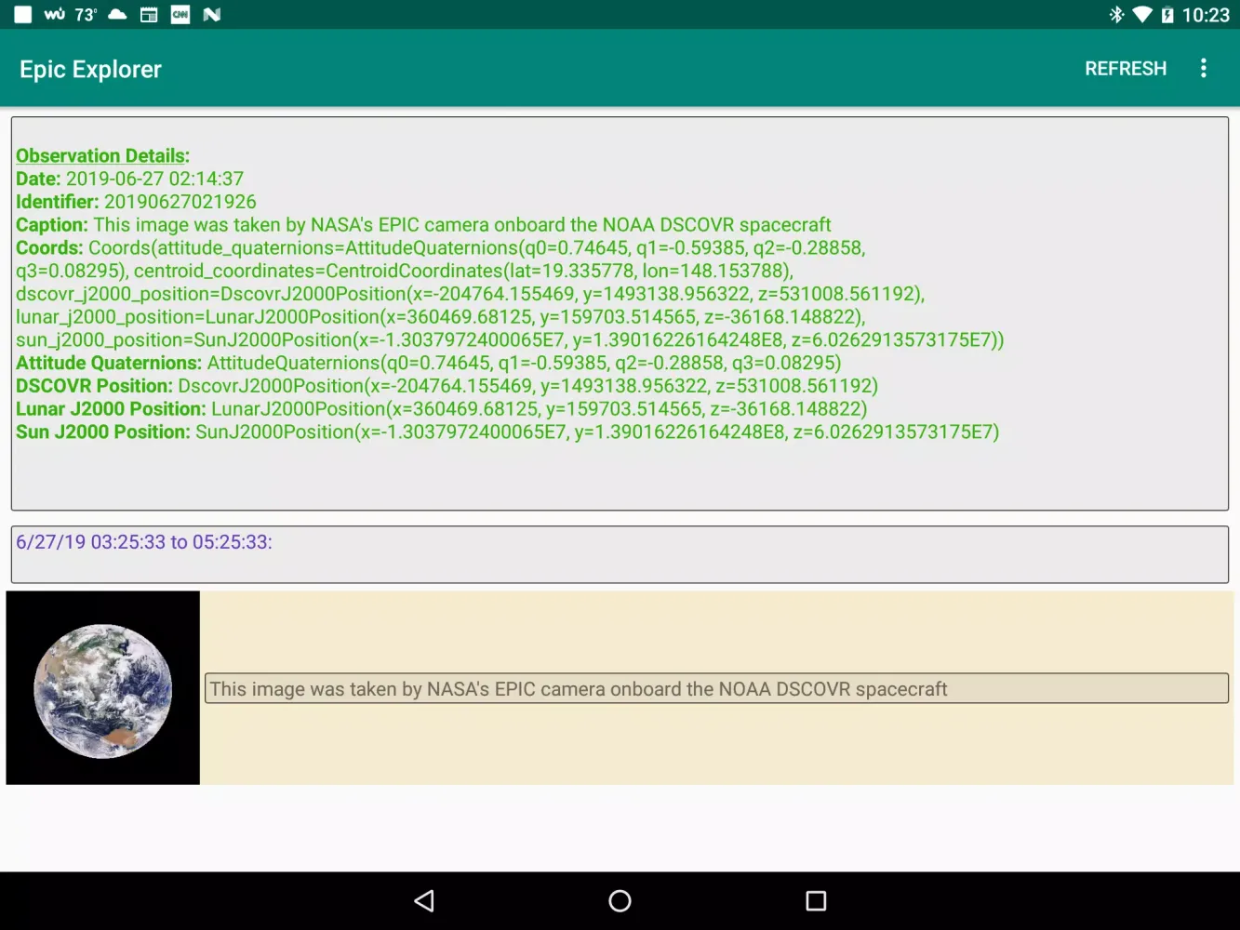Select the Coords heading line
This screenshot has width=1240, height=930.
pos(441,248)
